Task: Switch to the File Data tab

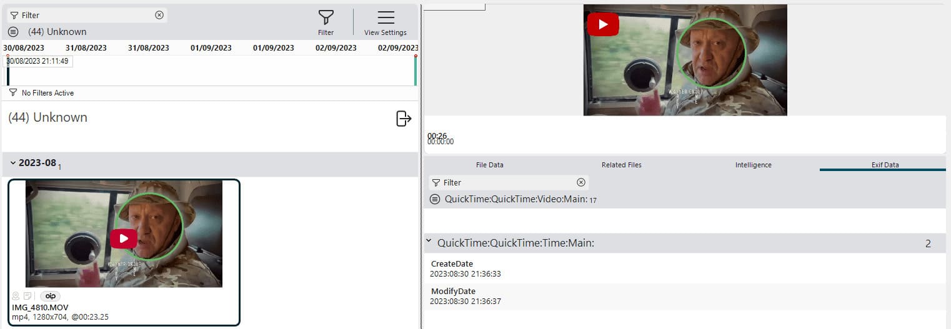Action: (489, 165)
